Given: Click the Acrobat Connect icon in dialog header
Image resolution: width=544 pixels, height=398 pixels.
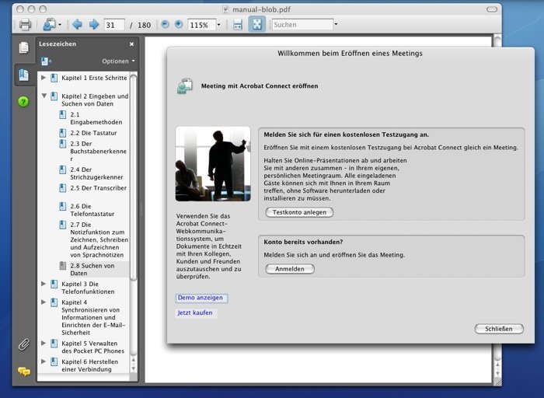Looking at the screenshot, I should (185, 86).
